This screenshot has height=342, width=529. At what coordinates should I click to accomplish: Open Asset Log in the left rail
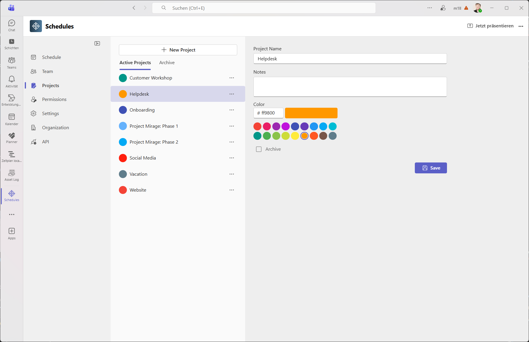pos(12,175)
